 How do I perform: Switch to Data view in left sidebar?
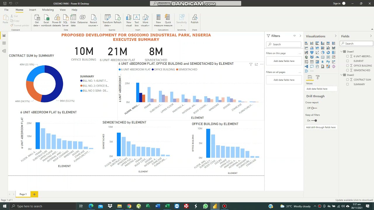4,43
